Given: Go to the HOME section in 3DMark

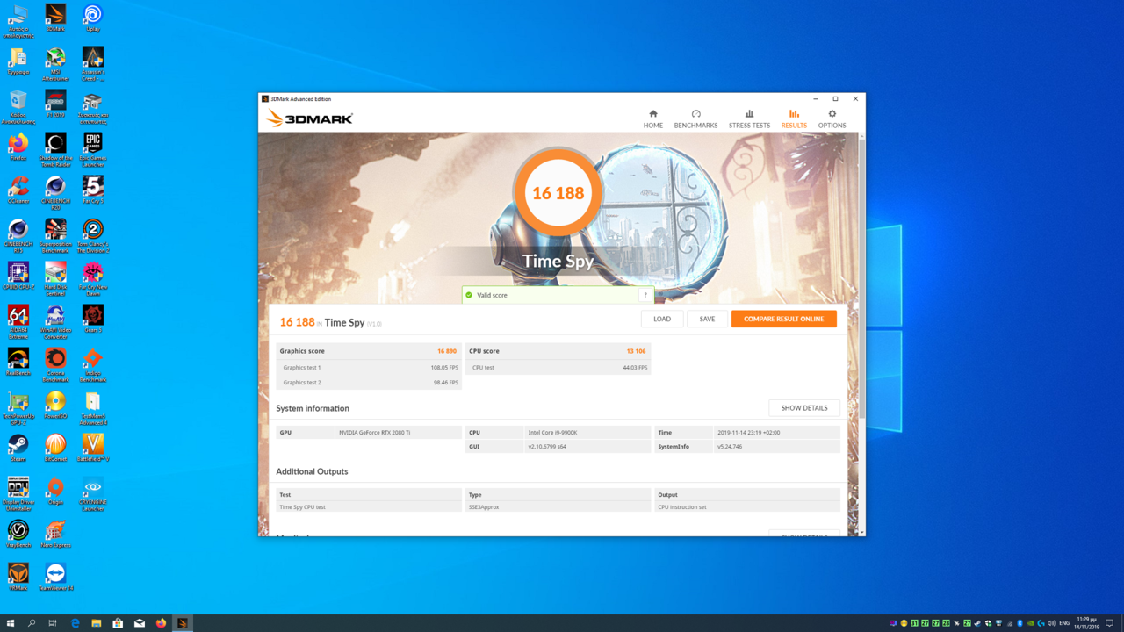Looking at the screenshot, I should (x=652, y=118).
